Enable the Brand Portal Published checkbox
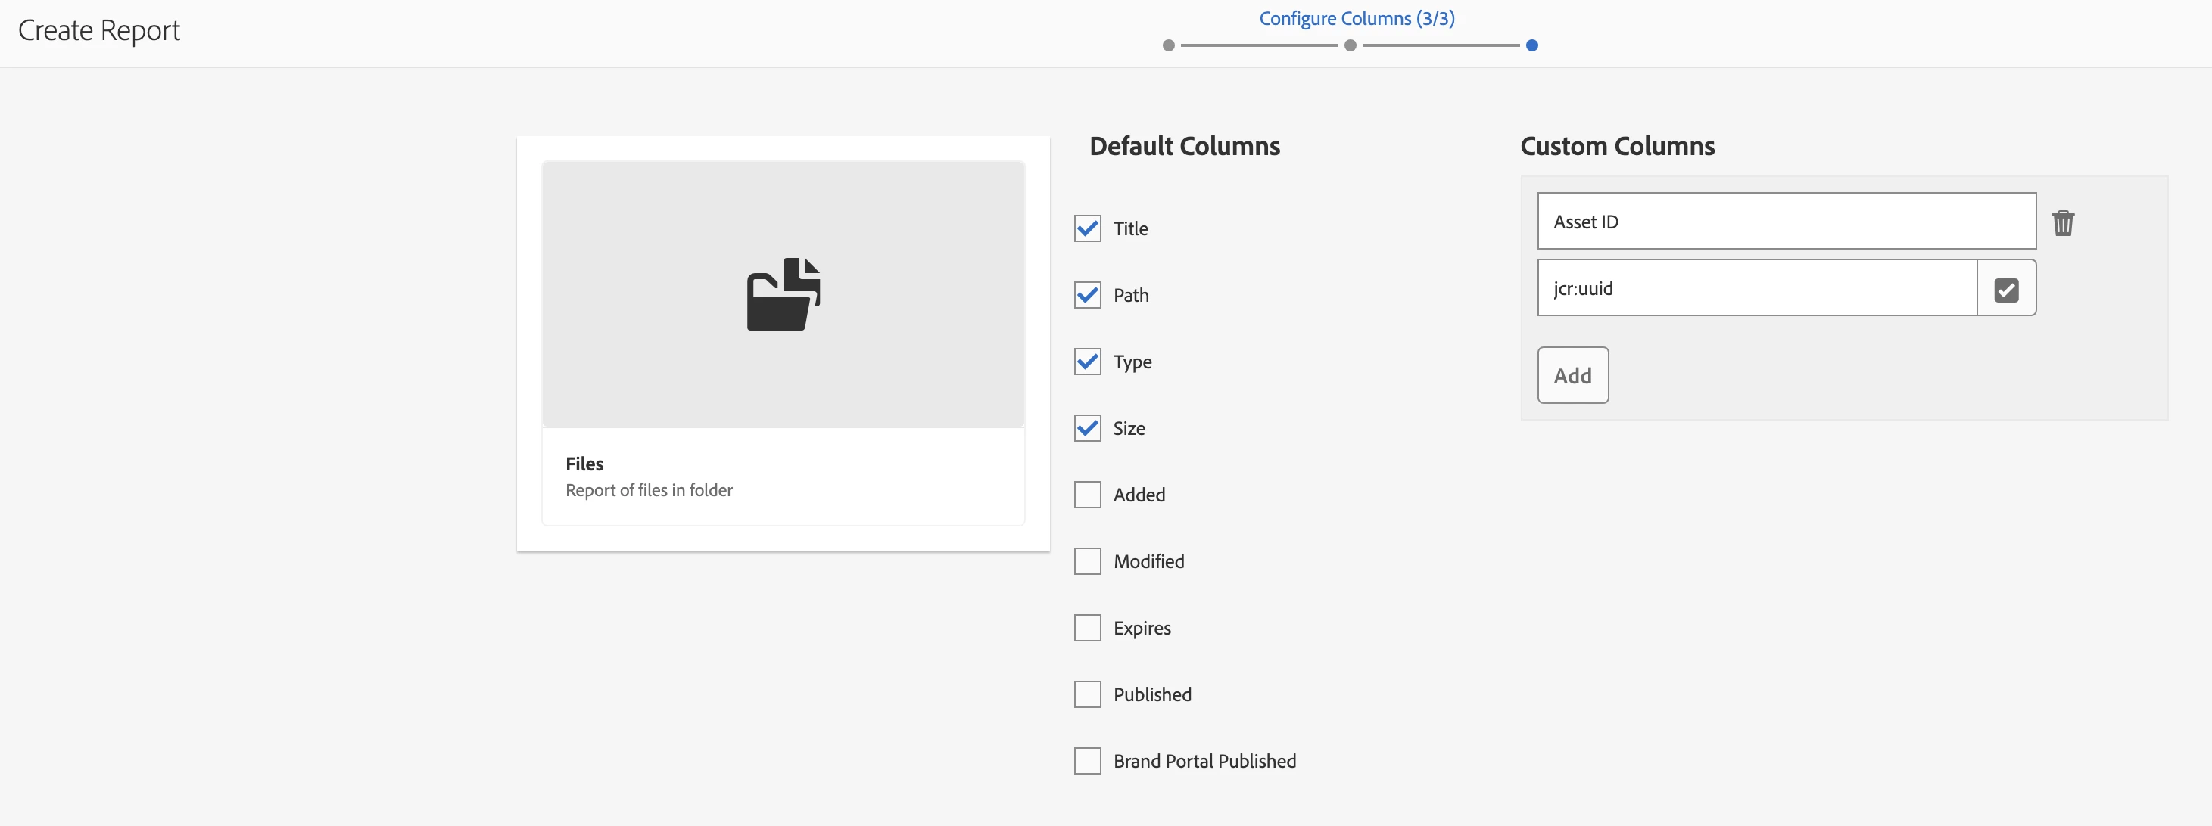2212x826 pixels. (1087, 761)
